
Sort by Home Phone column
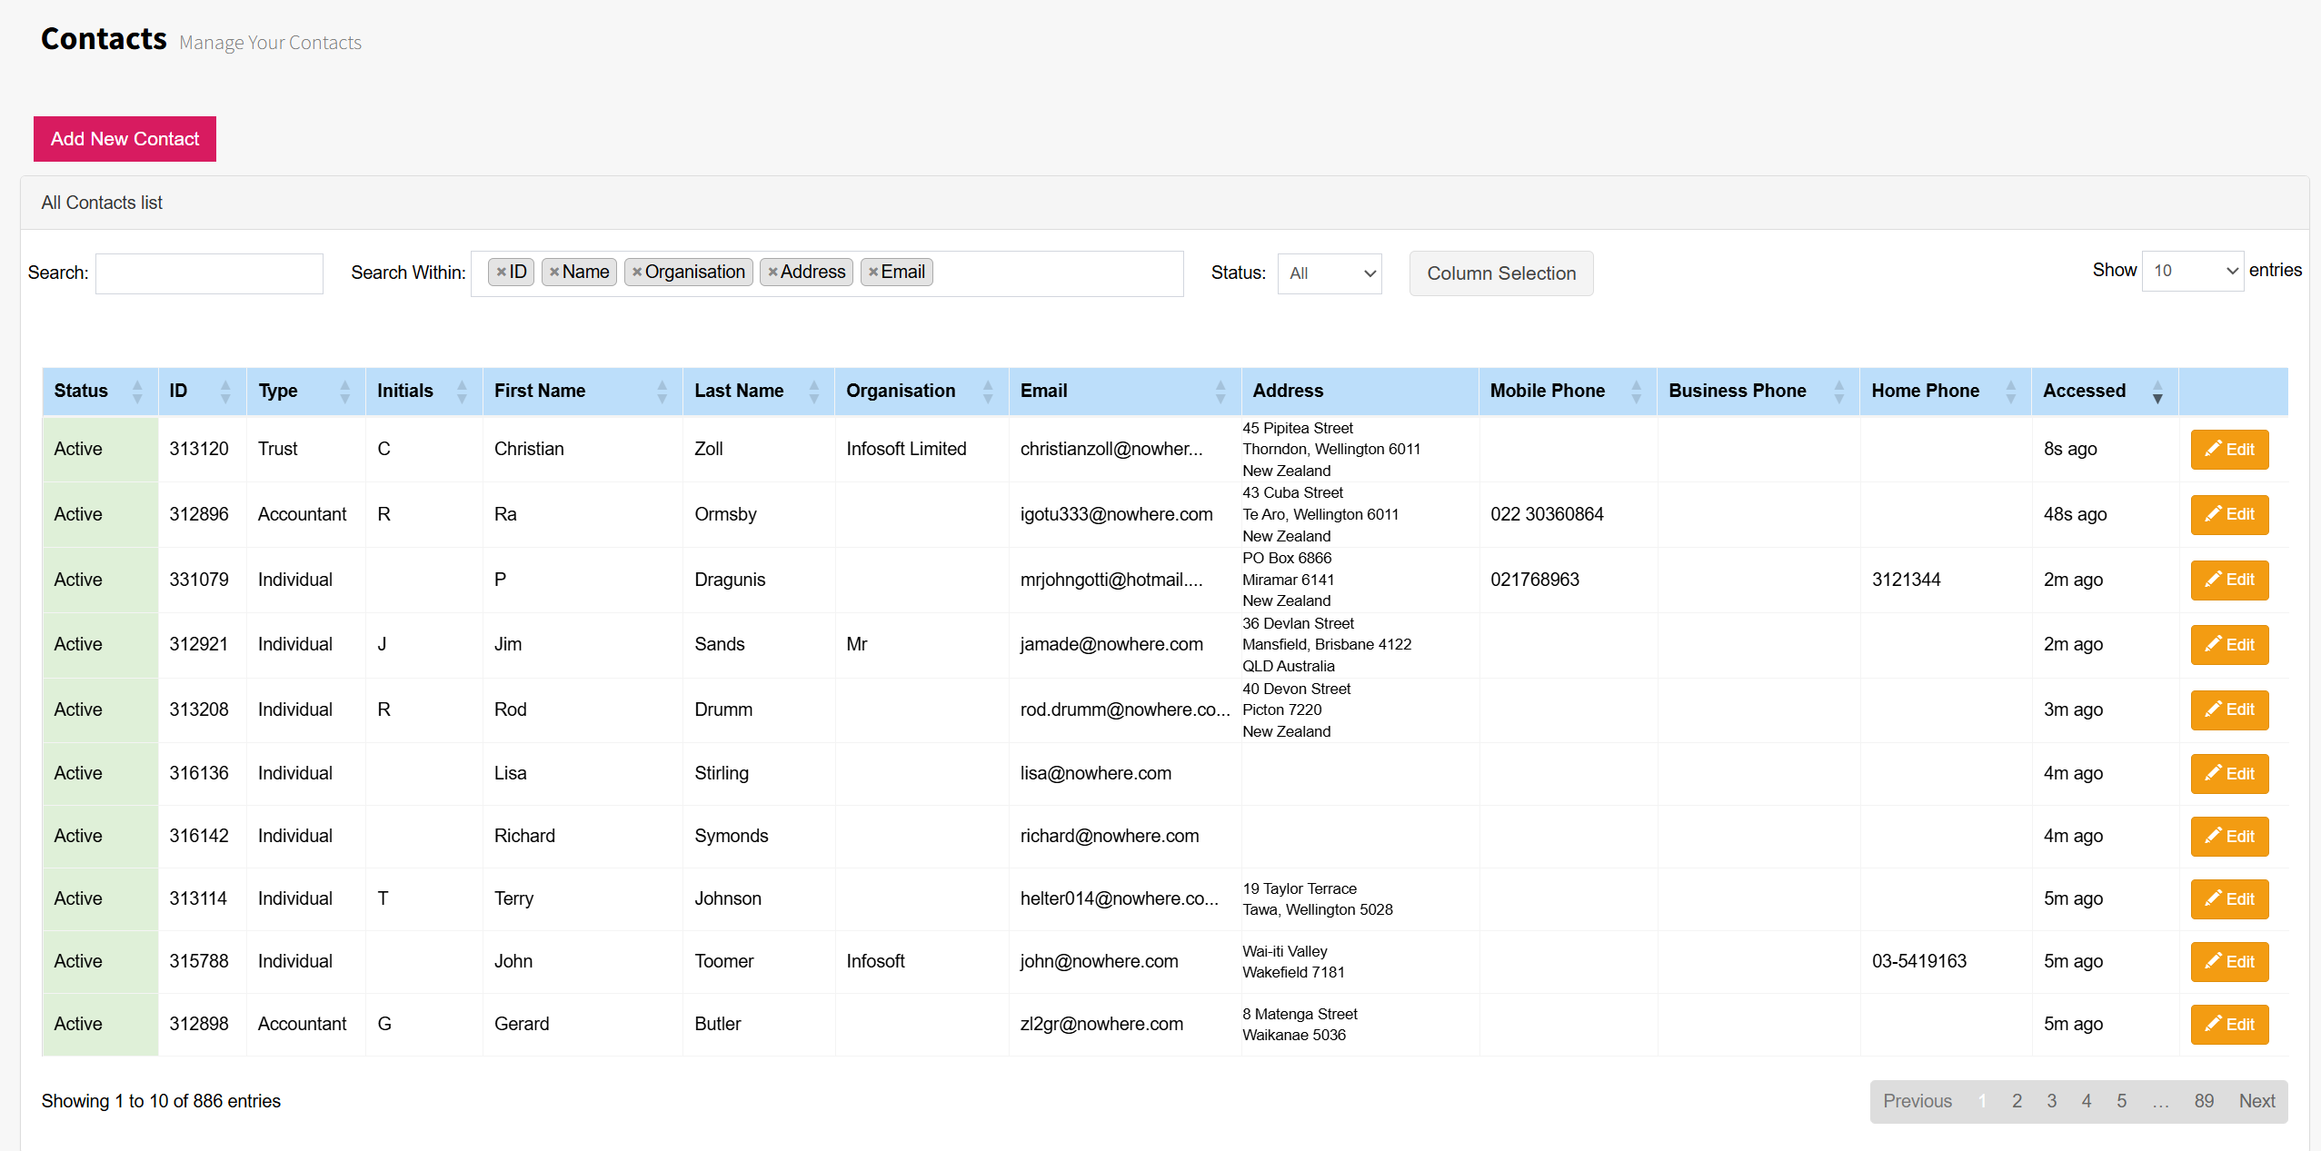tap(1945, 392)
